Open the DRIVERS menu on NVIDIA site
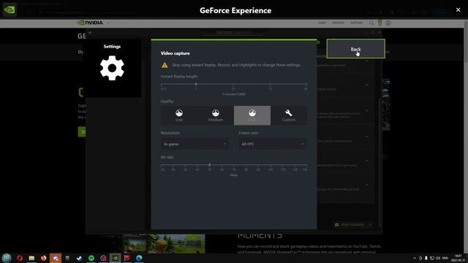The height and width of the screenshot is (263, 468). pos(338,23)
